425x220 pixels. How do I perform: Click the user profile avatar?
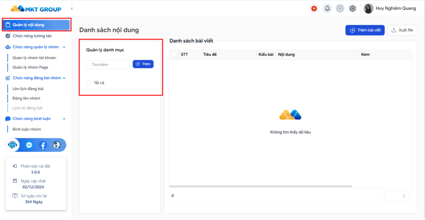368,8
